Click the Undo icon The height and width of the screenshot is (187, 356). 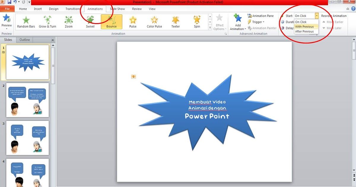point(15,2)
